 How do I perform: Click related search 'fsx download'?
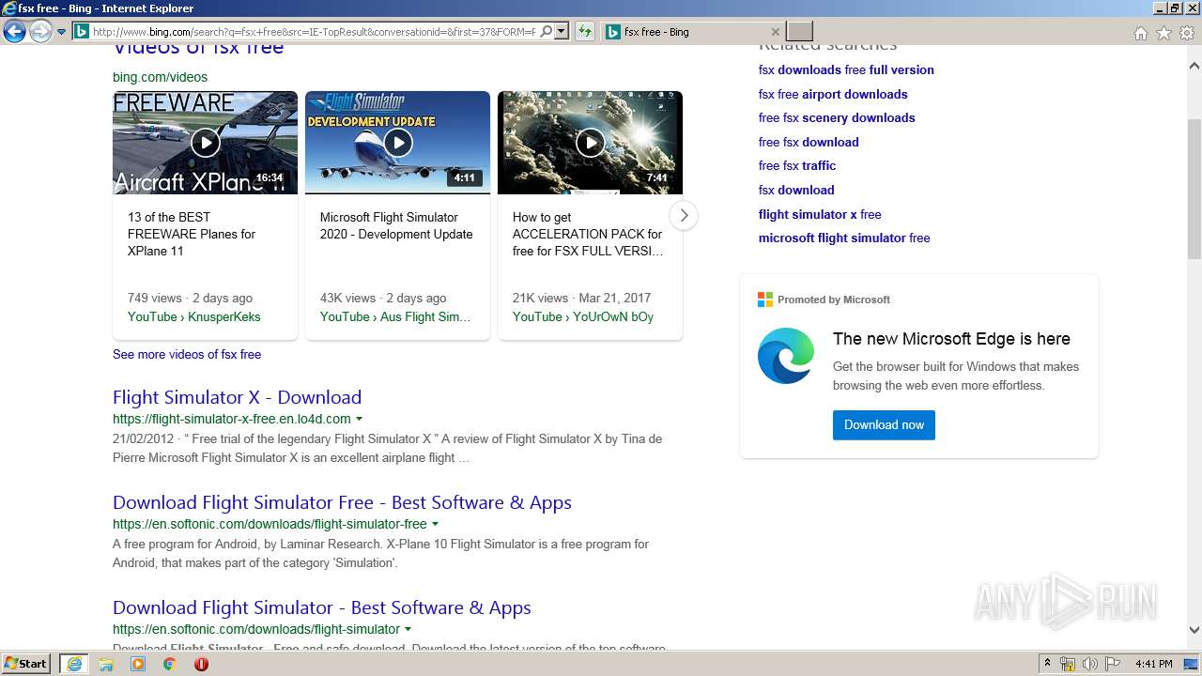click(x=796, y=190)
